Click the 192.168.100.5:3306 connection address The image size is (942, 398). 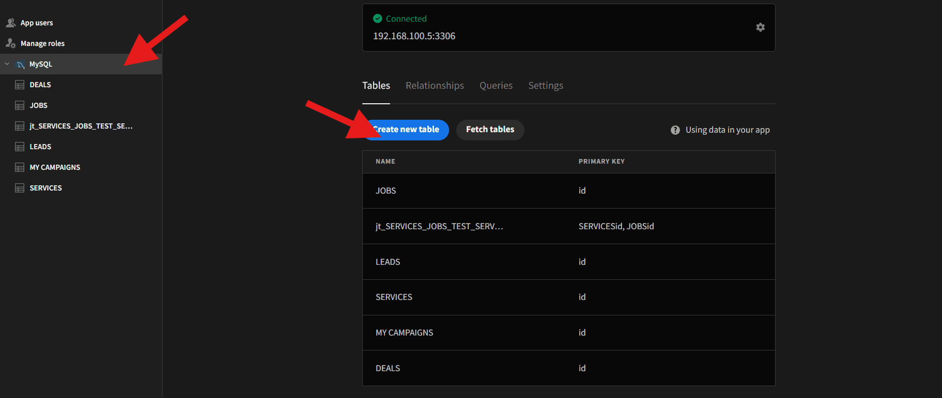click(414, 36)
